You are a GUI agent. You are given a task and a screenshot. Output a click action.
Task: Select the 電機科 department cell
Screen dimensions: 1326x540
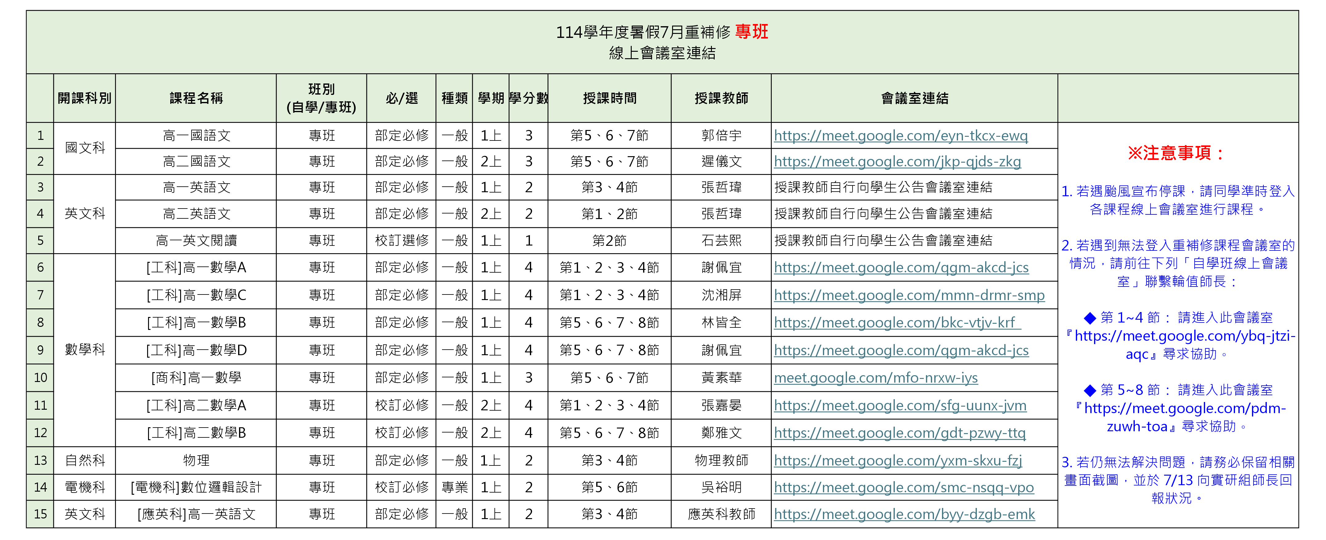[x=85, y=487]
